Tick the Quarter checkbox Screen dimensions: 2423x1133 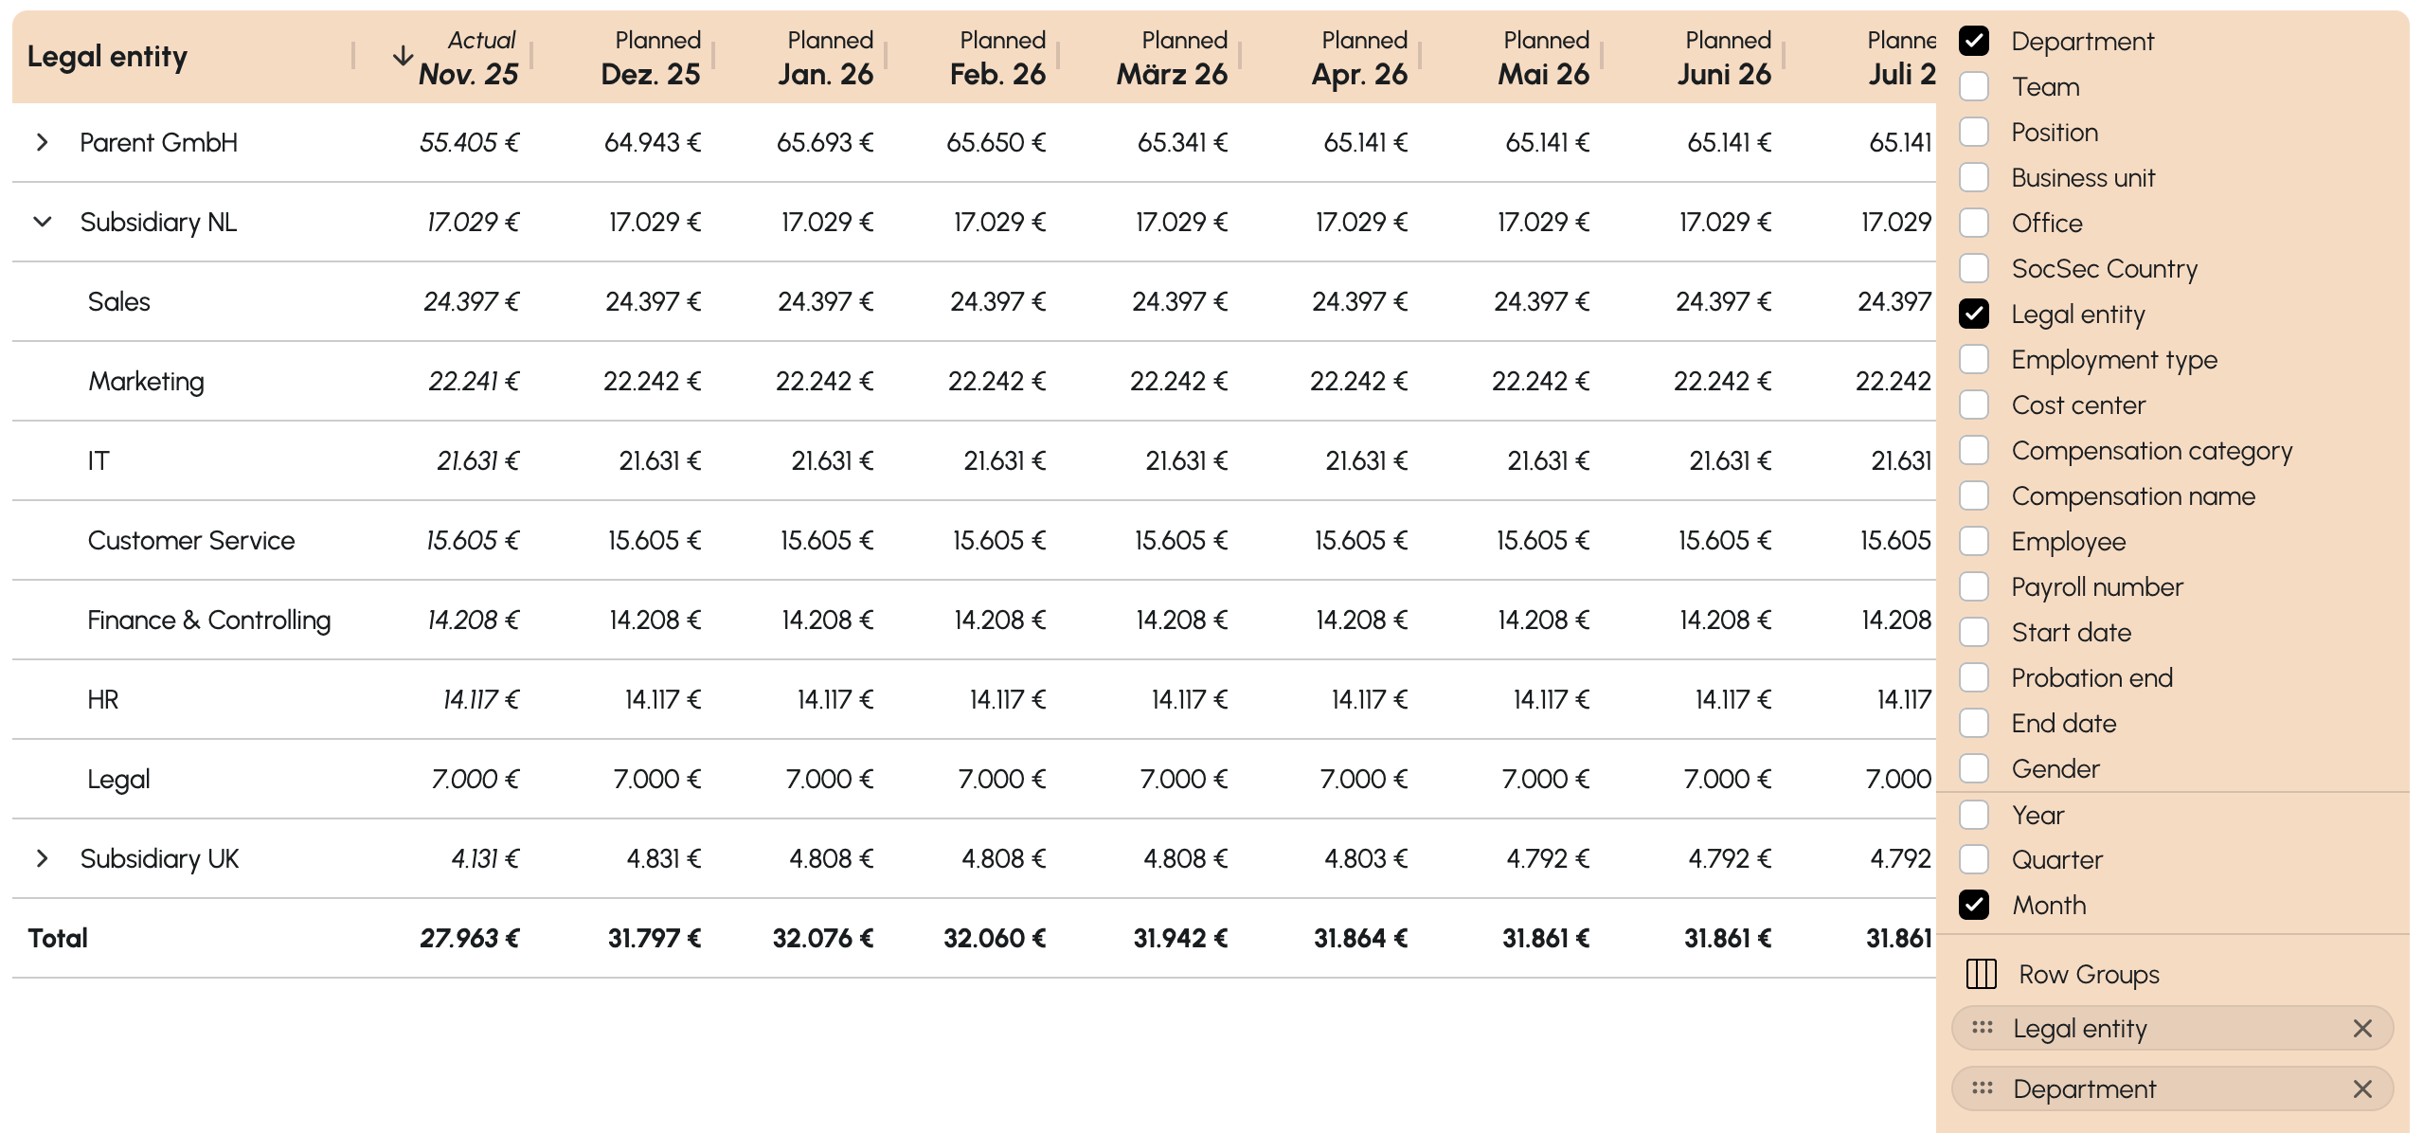[x=1974, y=859]
